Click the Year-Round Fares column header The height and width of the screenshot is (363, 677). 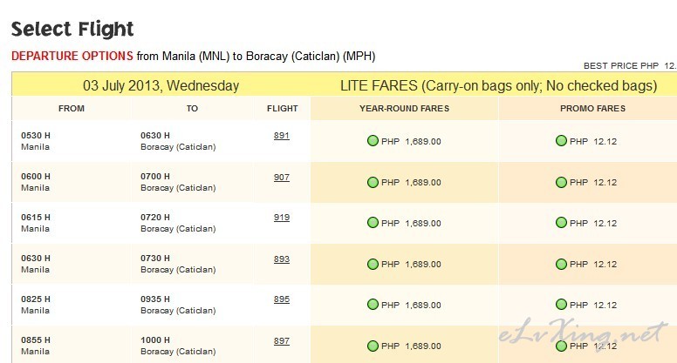click(x=405, y=109)
